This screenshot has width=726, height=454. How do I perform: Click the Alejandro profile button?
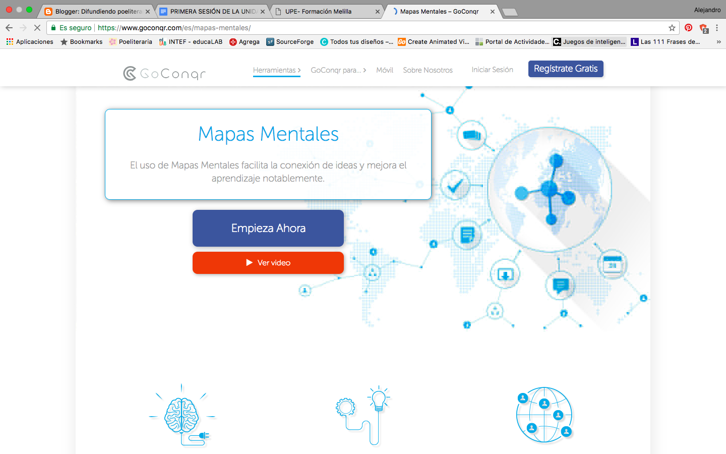(x=707, y=10)
